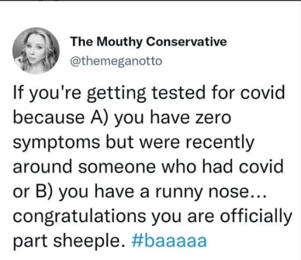The image size is (301, 260).
Task: Click the word 'symptoms' in the tweet
Action: [x=57, y=144]
